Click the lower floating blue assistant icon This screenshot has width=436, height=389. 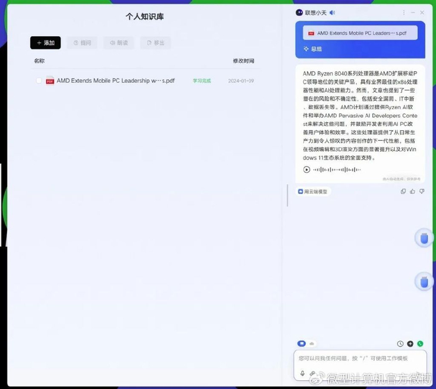(x=424, y=282)
